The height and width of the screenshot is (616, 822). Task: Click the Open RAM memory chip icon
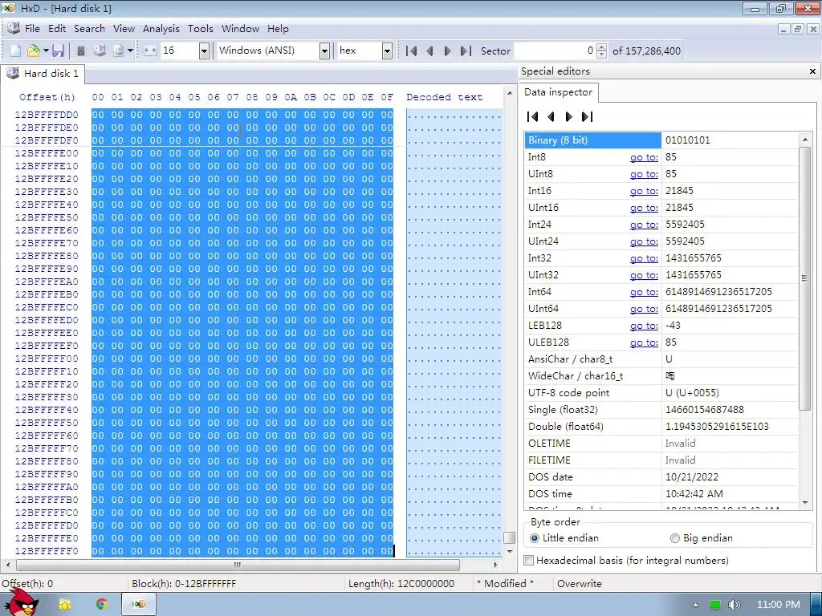(81, 51)
